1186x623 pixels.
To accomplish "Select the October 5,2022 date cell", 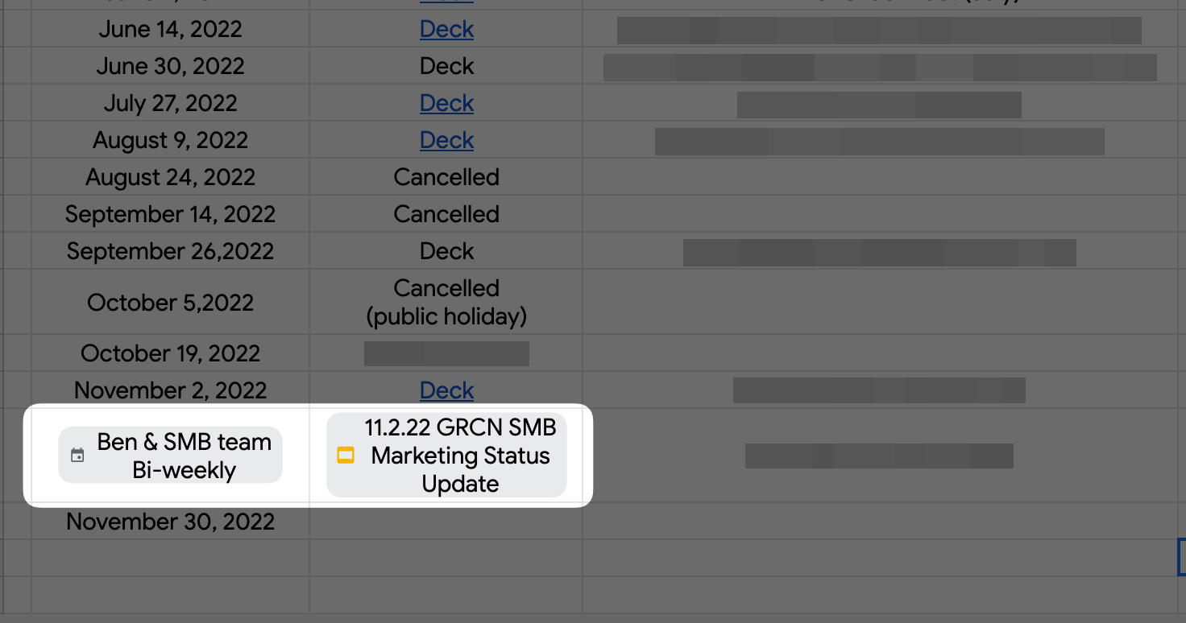I will tap(170, 302).
